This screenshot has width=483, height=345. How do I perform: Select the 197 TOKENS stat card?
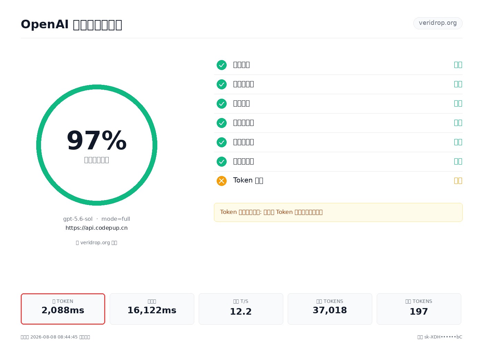419,309
